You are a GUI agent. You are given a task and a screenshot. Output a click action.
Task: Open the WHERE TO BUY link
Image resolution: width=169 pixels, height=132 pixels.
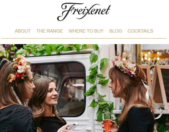click(x=86, y=31)
